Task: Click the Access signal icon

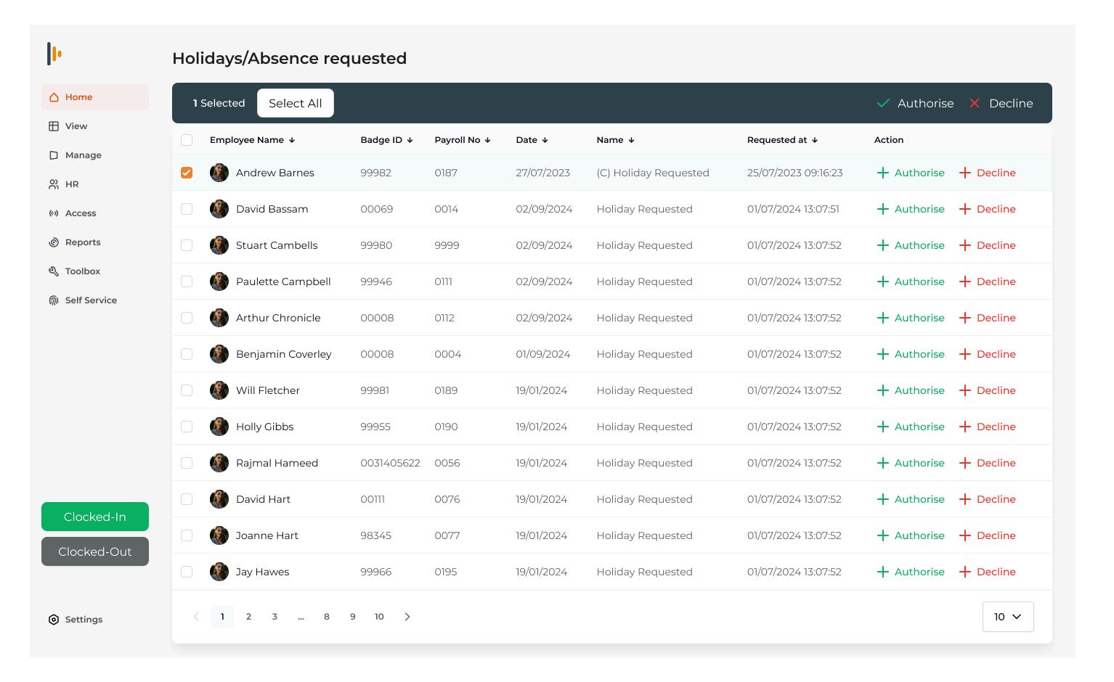Action: 54,213
